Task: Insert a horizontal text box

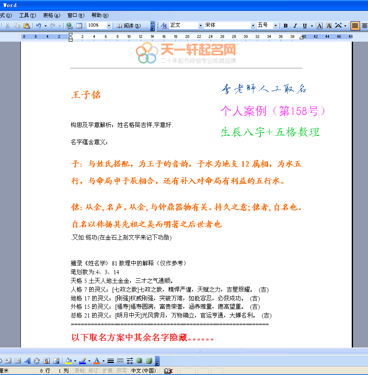Action: (x=8, y=361)
